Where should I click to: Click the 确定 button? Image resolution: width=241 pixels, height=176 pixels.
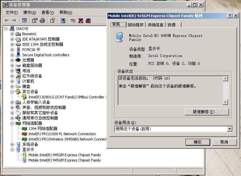pyautogui.click(x=198, y=142)
